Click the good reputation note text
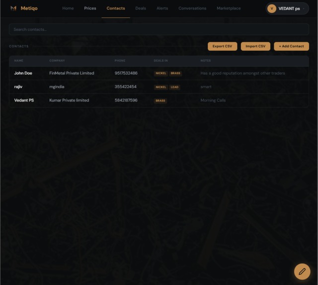Viewport: 318px width, 285px height. tap(242, 73)
